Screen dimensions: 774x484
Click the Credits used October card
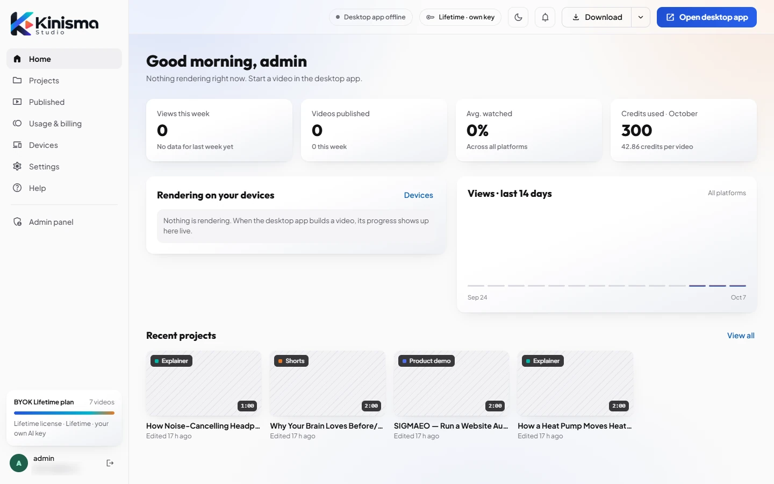[x=684, y=130]
